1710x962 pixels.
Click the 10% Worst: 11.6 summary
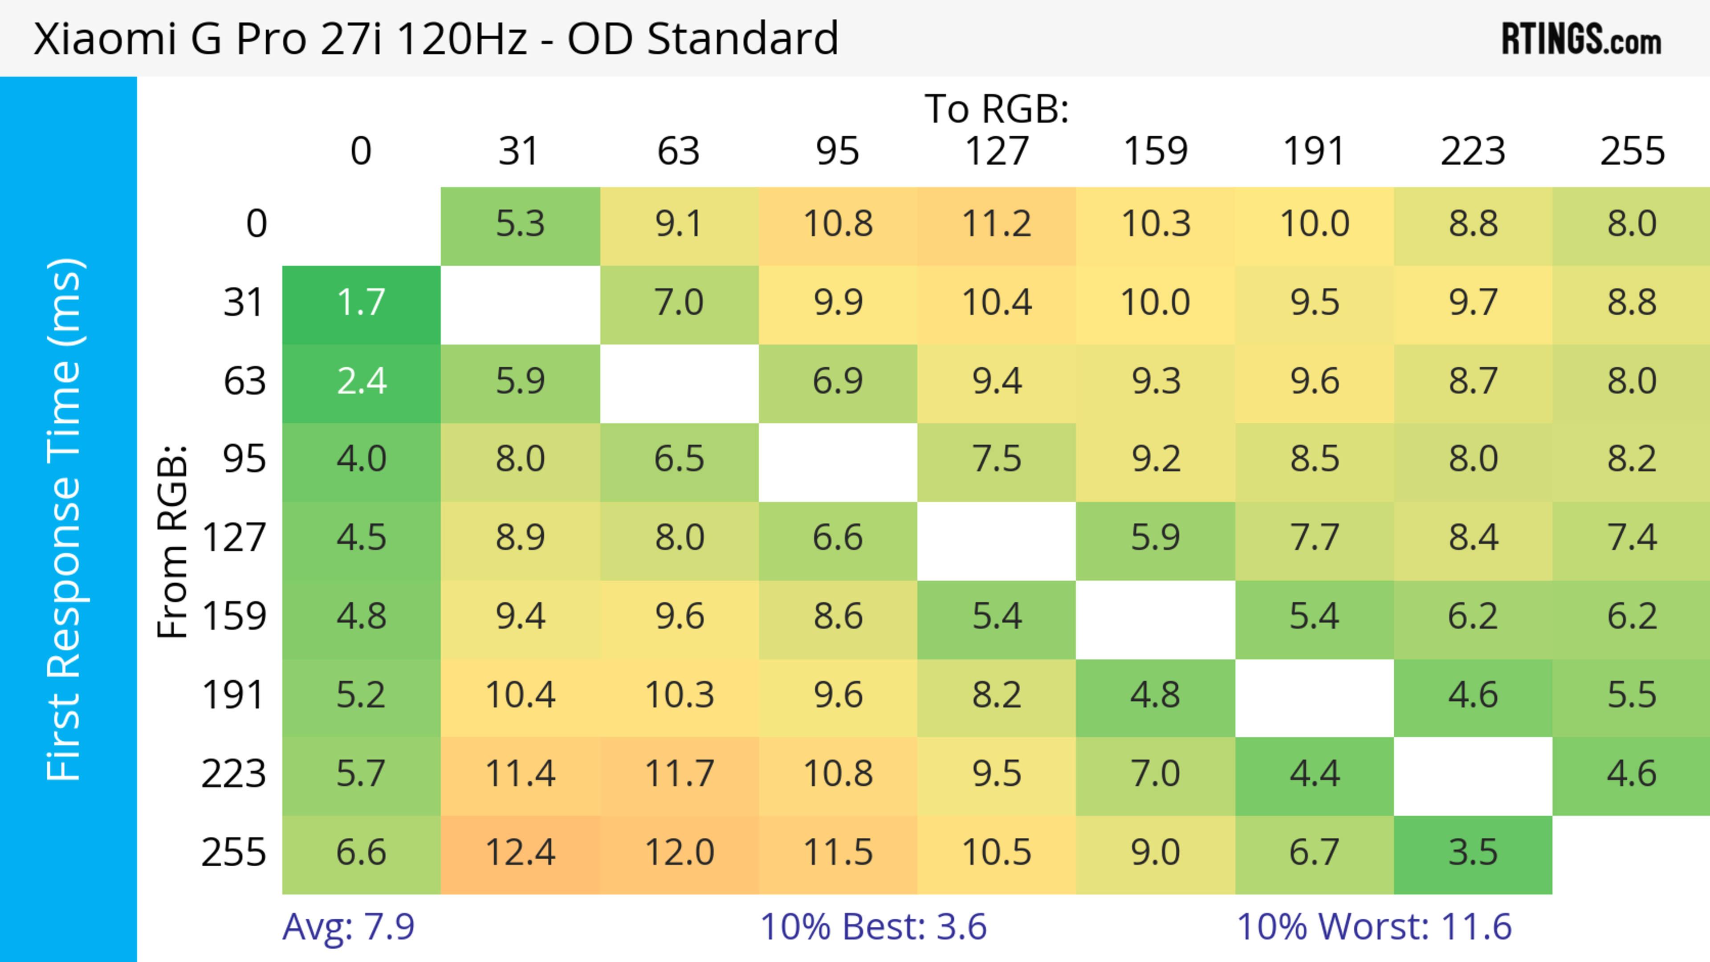point(1374,927)
